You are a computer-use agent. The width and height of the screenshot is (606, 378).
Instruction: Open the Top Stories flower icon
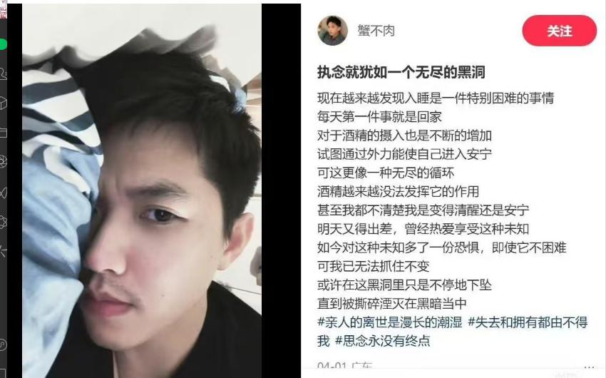3,222
